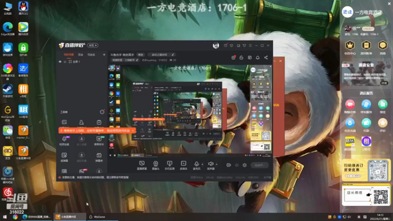The width and height of the screenshot is (393, 221).
Task: Open task calendar icon with red badge
Action: (233, 57)
